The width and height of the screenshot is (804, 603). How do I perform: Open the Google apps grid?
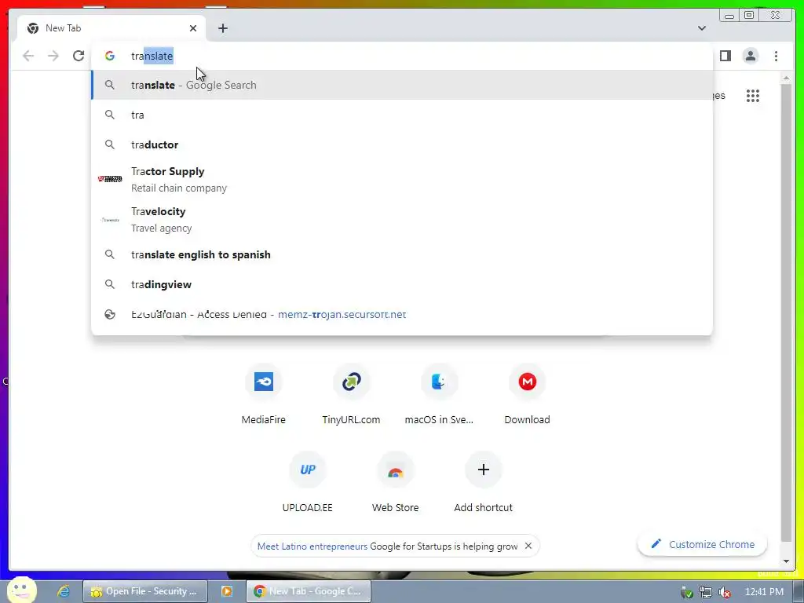click(x=753, y=96)
